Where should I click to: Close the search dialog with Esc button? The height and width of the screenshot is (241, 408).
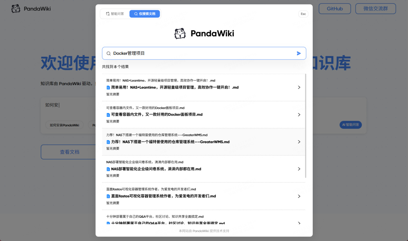click(x=303, y=14)
